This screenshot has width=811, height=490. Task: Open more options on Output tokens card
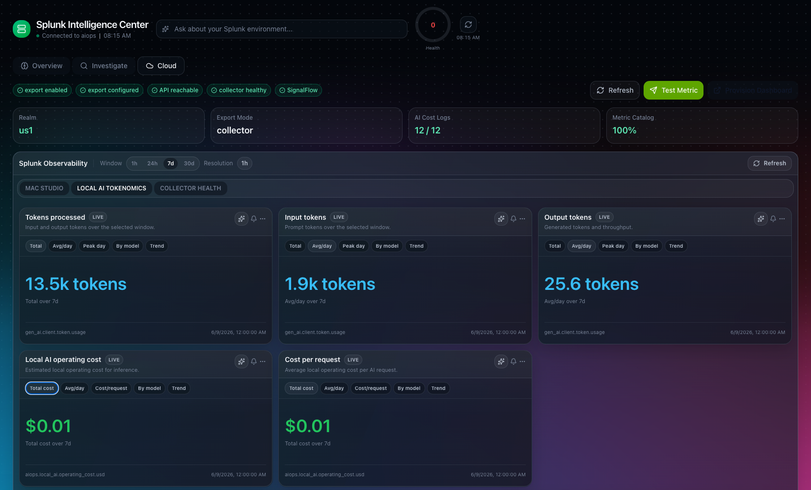tap(782, 219)
